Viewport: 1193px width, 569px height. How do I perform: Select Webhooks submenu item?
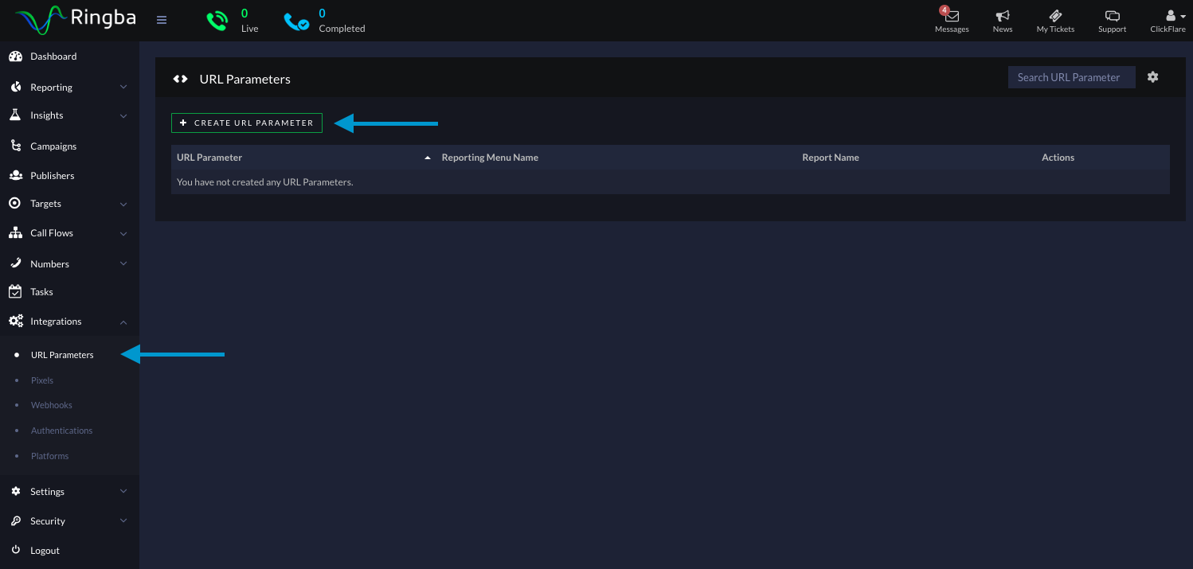click(x=52, y=405)
